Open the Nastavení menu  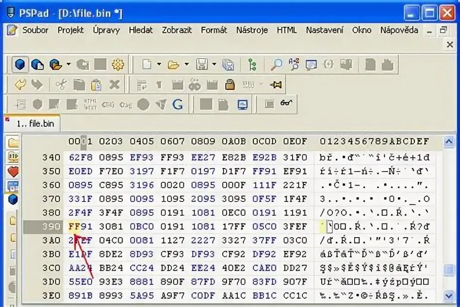(325, 30)
